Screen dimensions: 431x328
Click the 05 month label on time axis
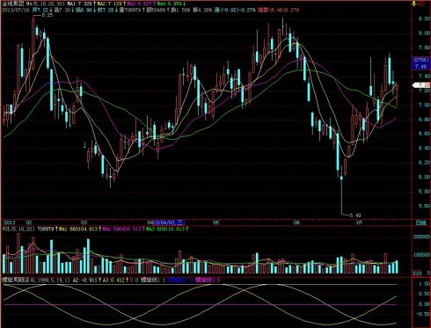tap(215, 222)
